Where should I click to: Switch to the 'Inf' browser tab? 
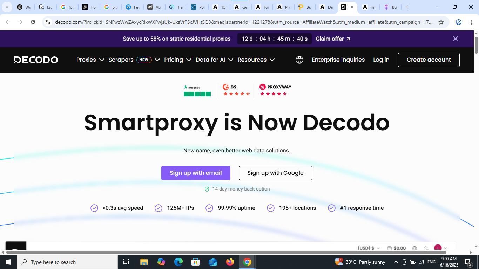click(369, 7)
